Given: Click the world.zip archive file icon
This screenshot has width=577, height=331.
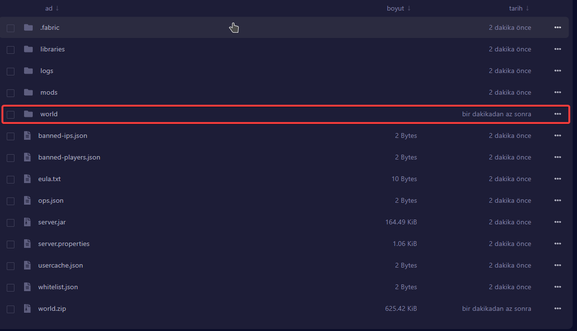Looking at the screenshot, I should pyautogui.click(x=27, y=308).
